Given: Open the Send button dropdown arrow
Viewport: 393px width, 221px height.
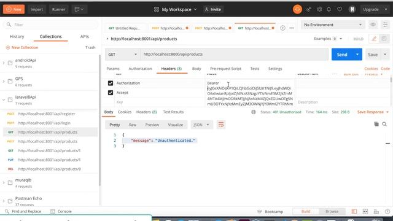Looking at the screenshot, I should click(357, 55).
